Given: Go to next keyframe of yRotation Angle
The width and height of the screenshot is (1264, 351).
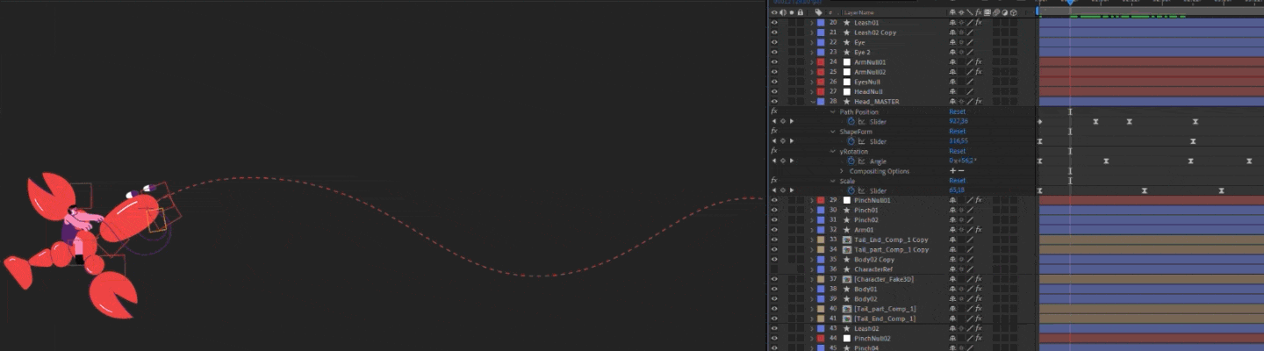Looking at the screenshot, I should (792, 161).
